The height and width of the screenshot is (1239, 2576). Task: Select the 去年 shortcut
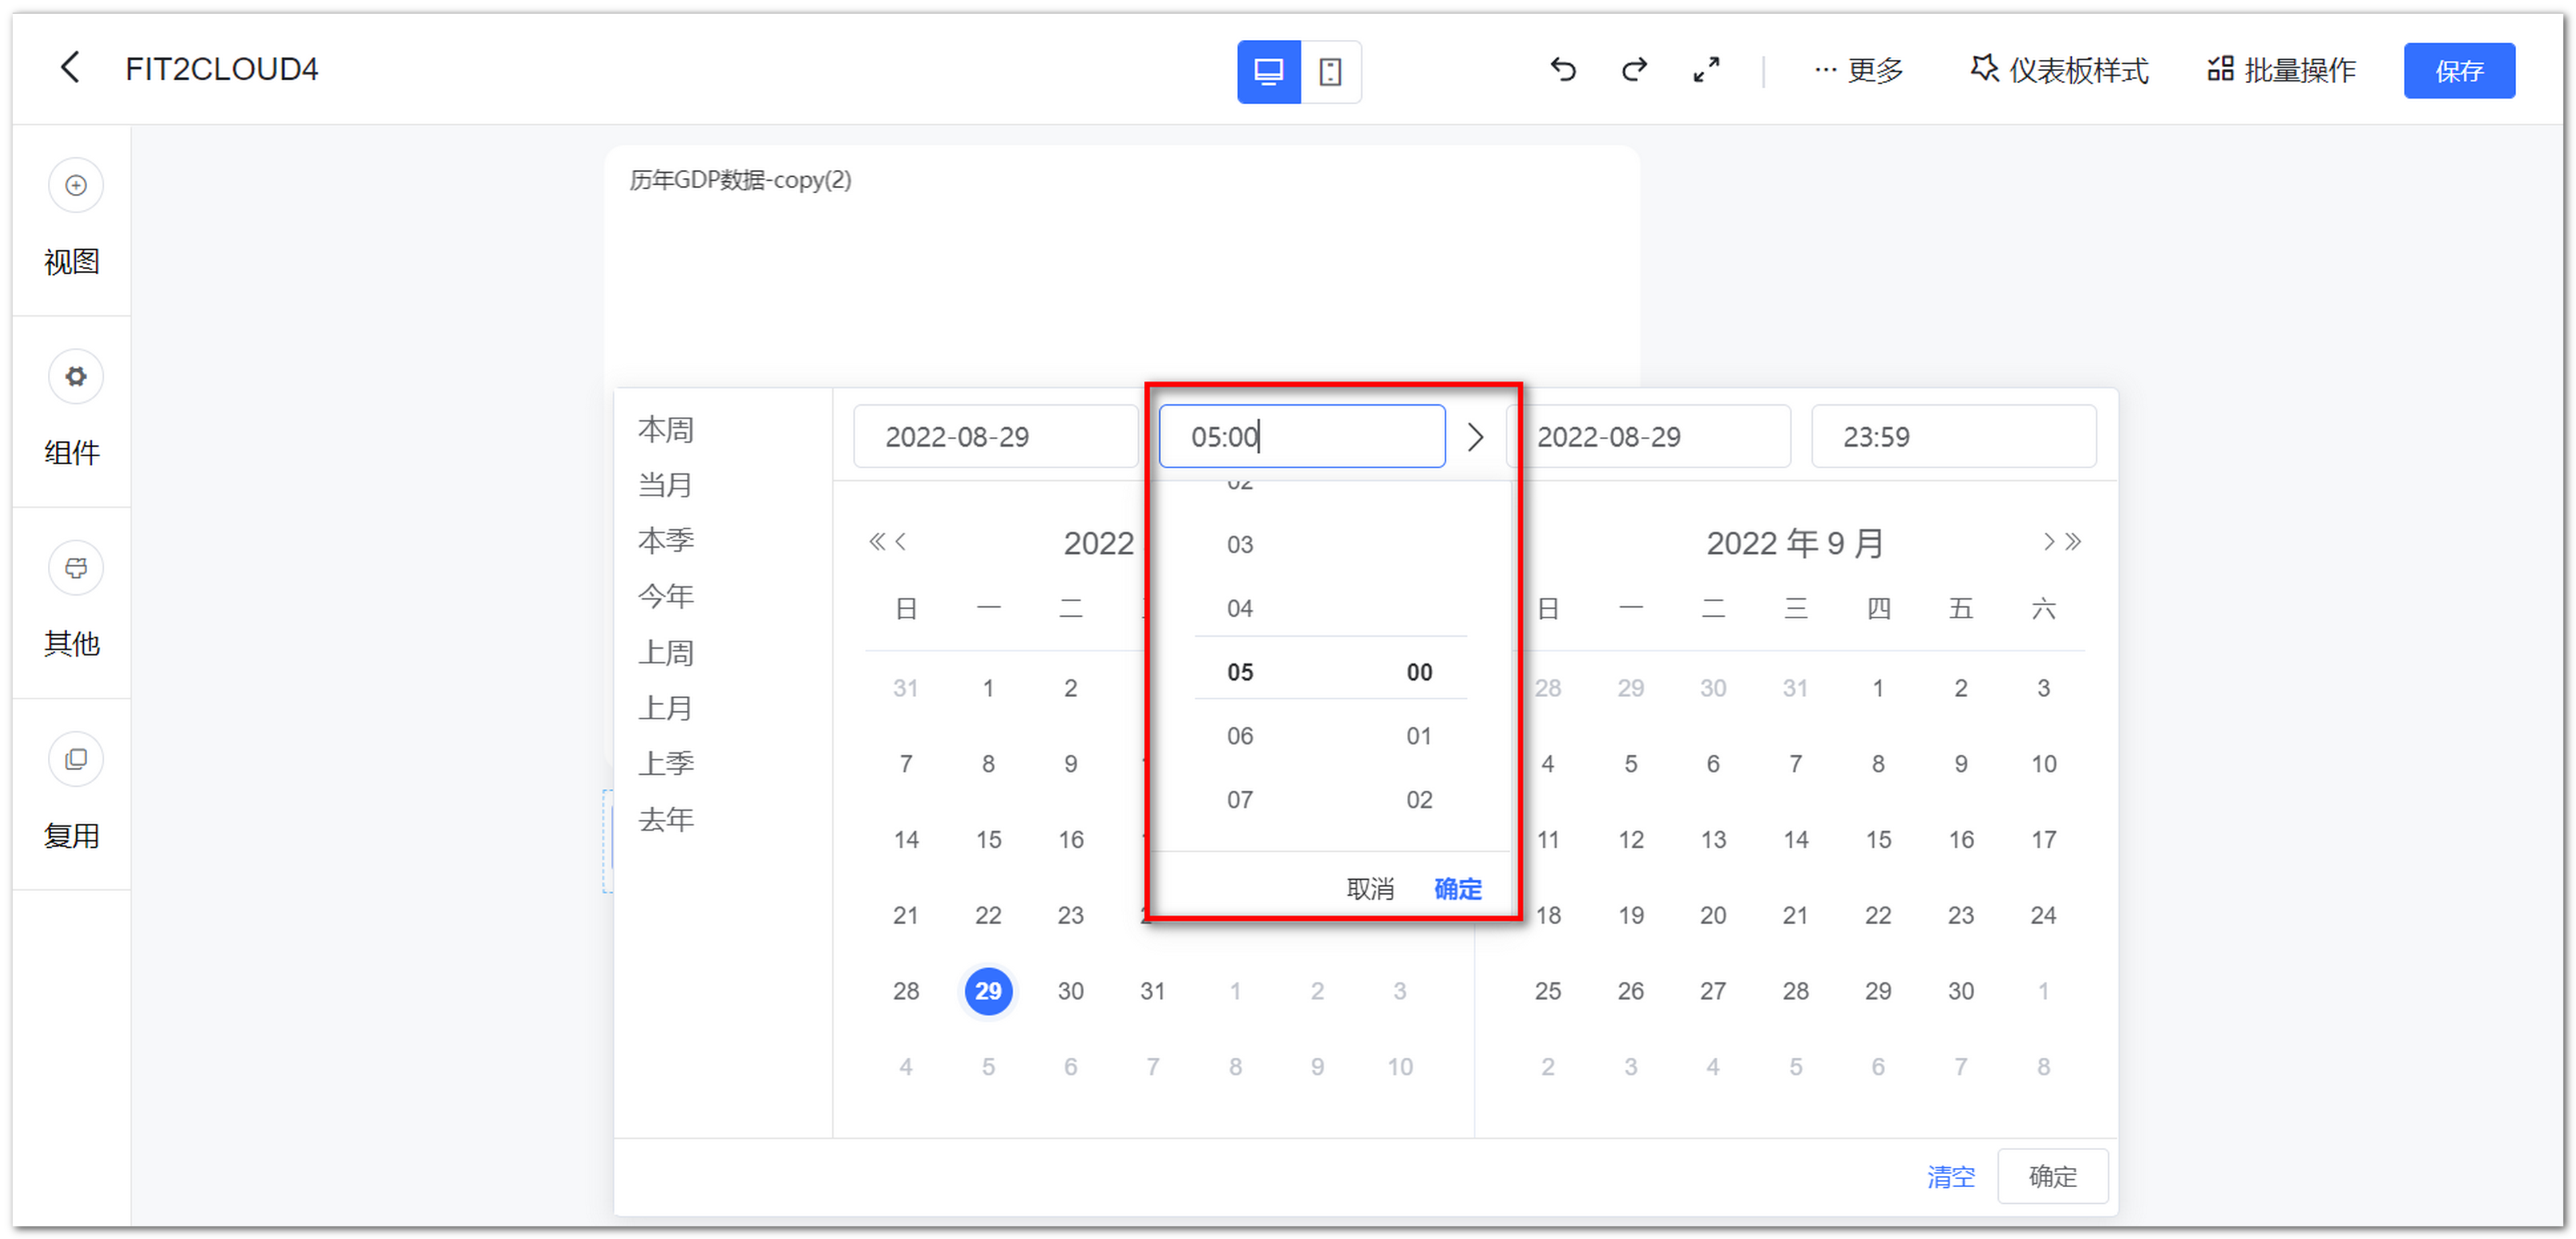click(666, 819)
